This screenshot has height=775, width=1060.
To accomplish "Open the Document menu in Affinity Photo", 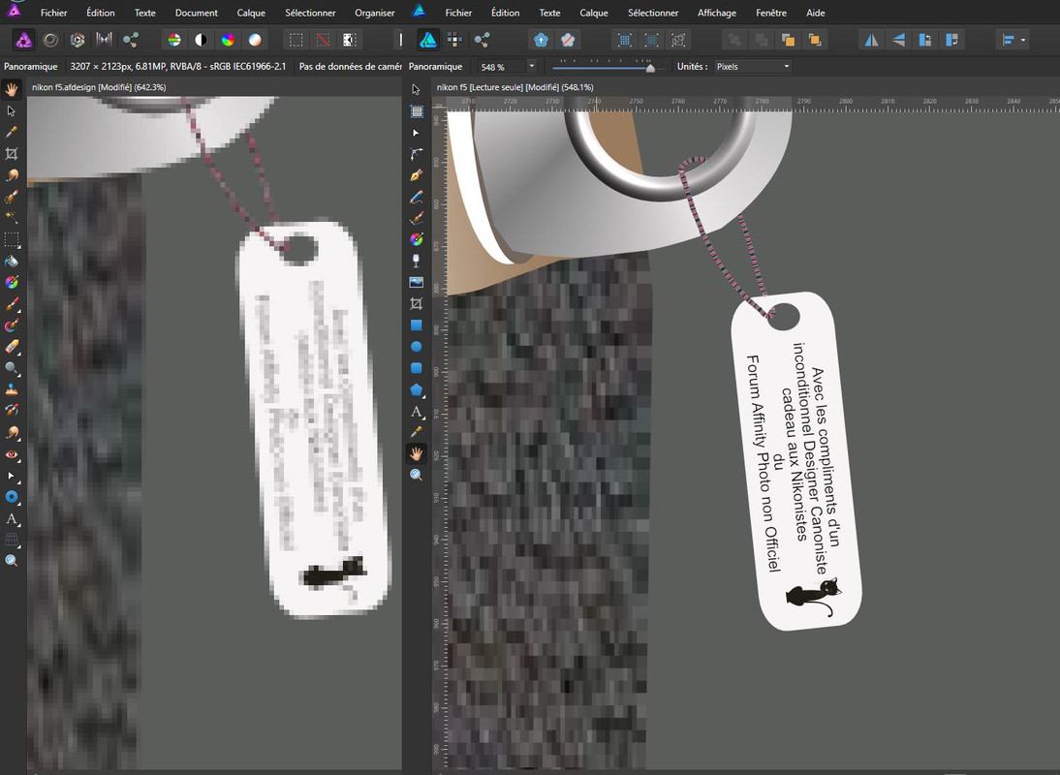I will (x=197, y=13).
